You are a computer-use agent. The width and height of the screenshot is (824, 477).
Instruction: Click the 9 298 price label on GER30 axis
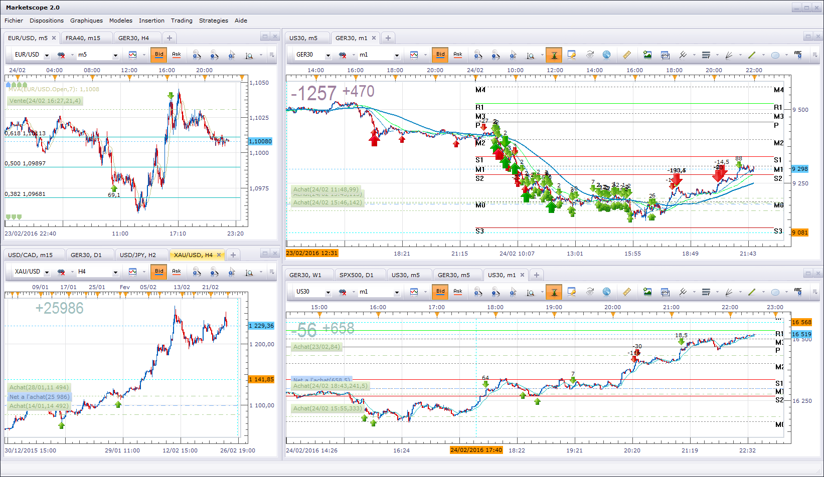799,169
